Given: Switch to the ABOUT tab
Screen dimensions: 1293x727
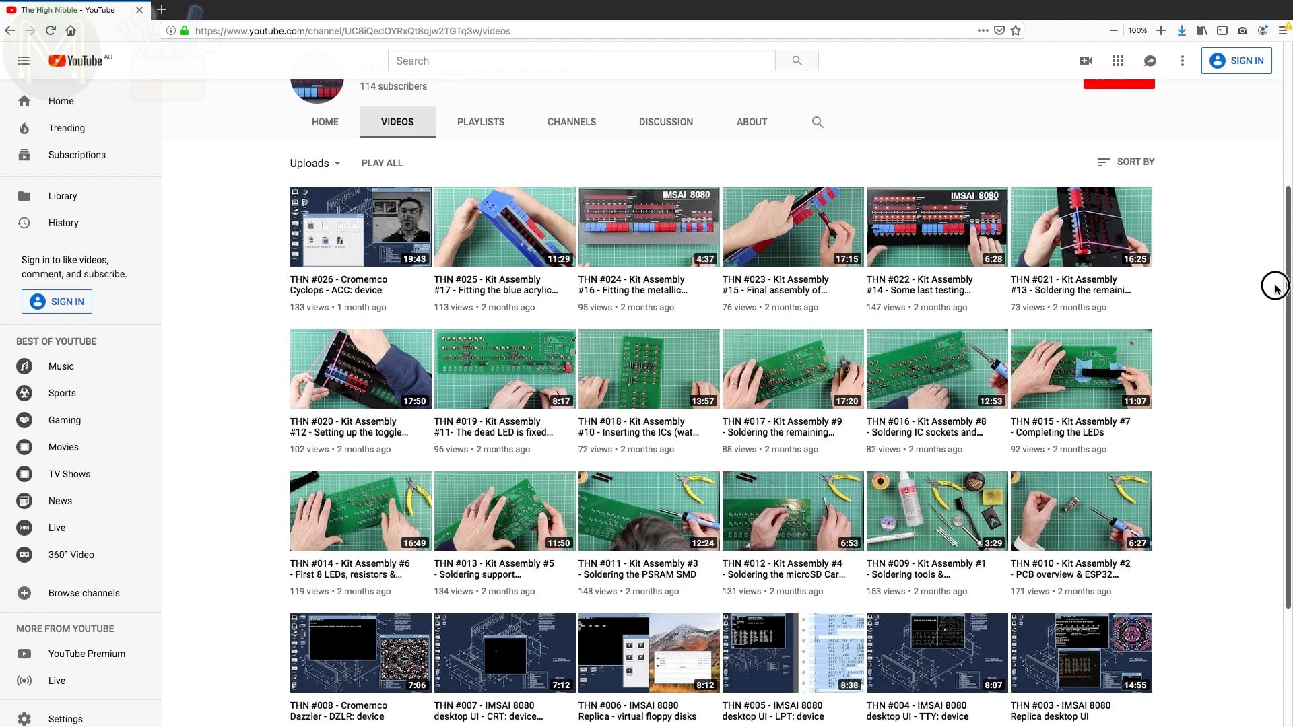Looking at the screenshot, I should coord(752,122).
